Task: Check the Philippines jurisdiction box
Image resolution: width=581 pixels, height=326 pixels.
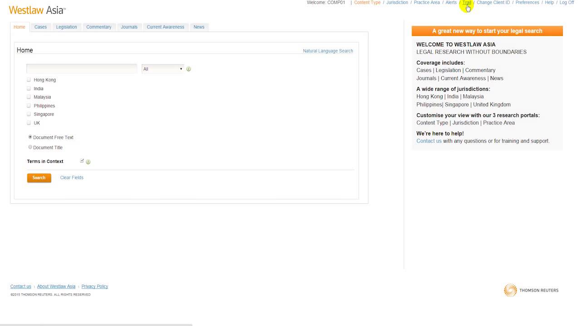Action: (x=29, y=105)
